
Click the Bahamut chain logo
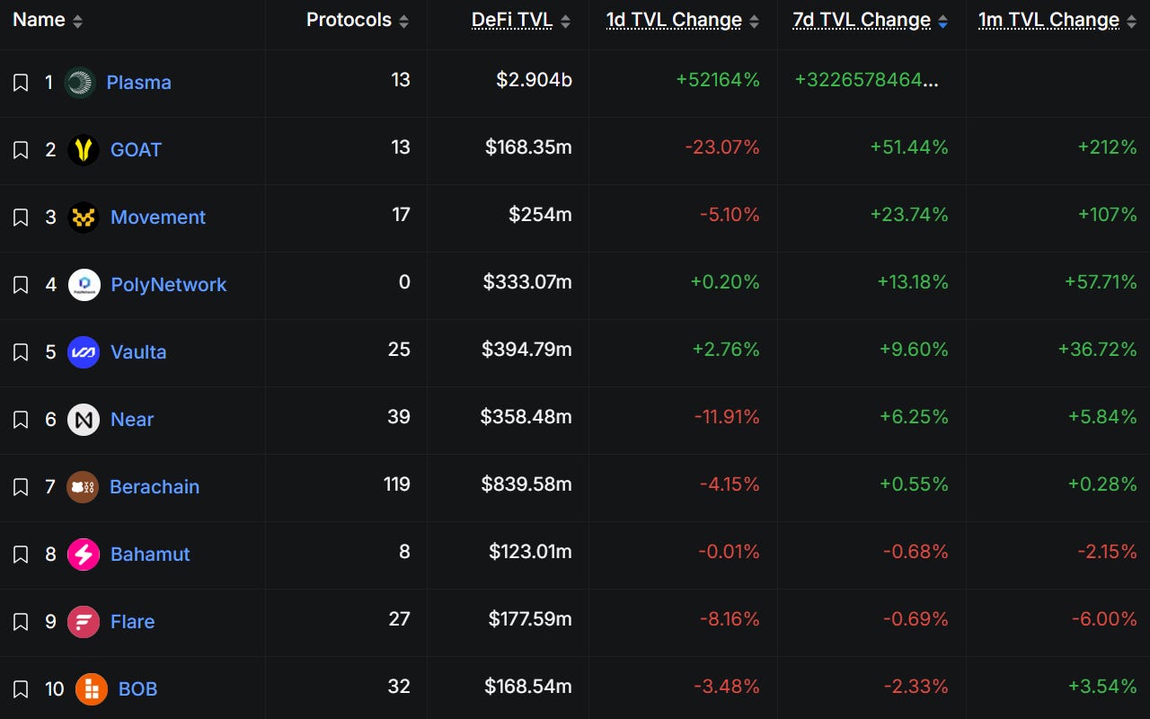tap(84, 555)
